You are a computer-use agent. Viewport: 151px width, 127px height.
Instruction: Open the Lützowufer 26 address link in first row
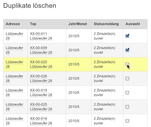tap(14, 36)
